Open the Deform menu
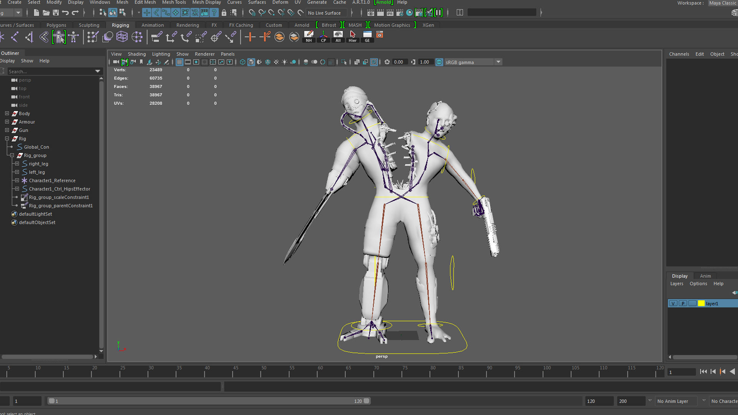 280,2
